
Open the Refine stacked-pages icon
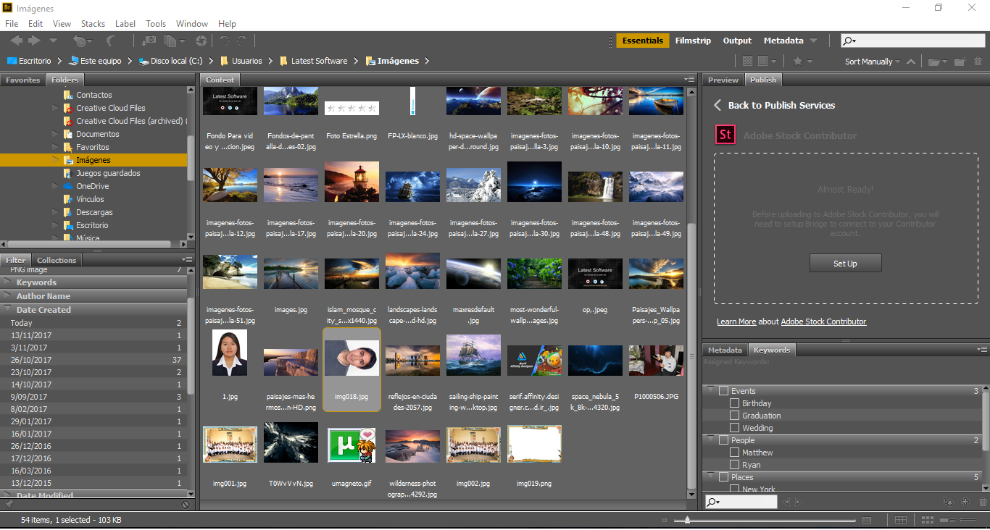pyautogui.click(x=175, y=41)
